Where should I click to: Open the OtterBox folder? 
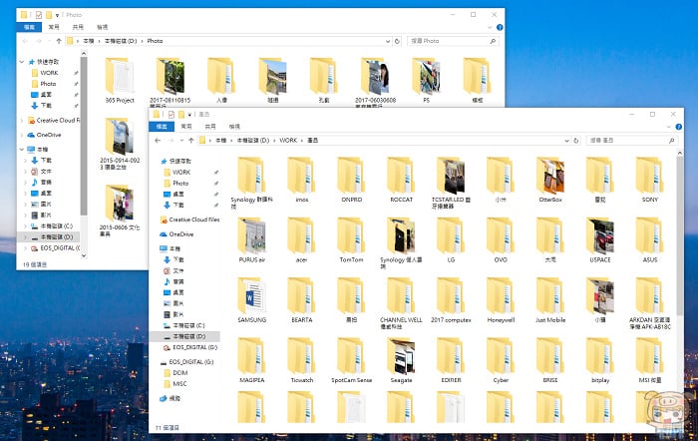click(550, 181)
